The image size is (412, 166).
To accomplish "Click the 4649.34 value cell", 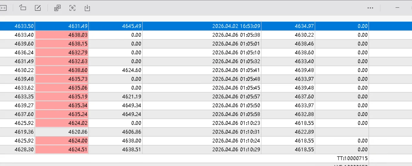I will coord(116,105).
